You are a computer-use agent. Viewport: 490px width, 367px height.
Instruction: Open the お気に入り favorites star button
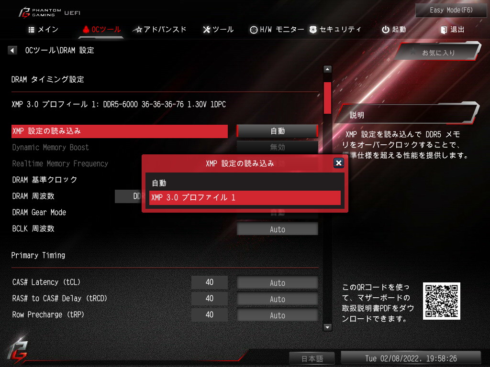tap(438, 52)
